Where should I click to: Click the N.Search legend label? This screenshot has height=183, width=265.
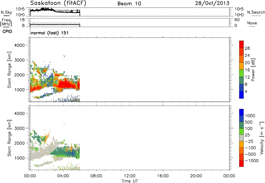(256, 12)
